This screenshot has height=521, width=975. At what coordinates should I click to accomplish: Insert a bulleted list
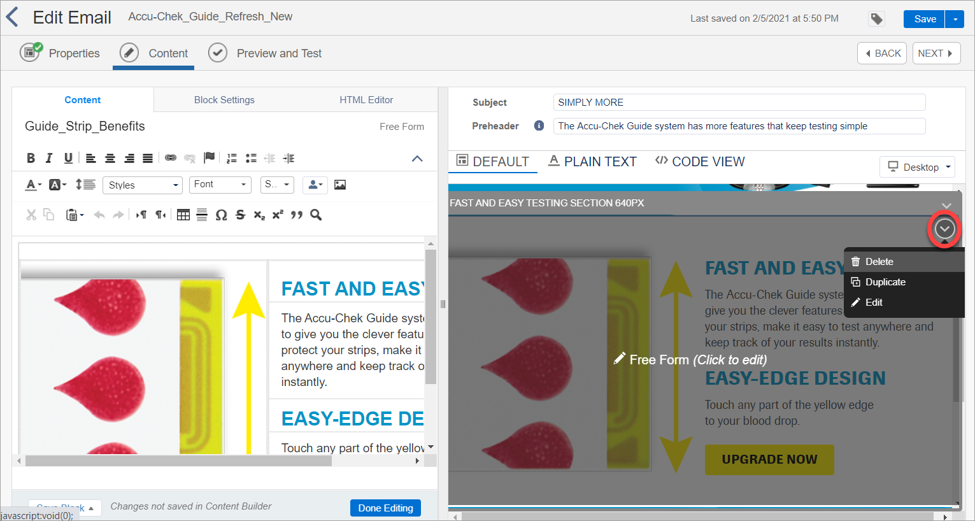252,158
